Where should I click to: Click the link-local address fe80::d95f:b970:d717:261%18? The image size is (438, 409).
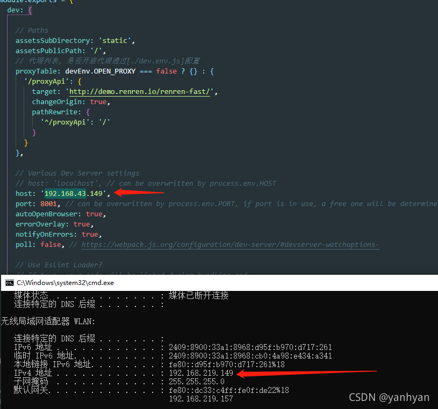coord(227,364)
